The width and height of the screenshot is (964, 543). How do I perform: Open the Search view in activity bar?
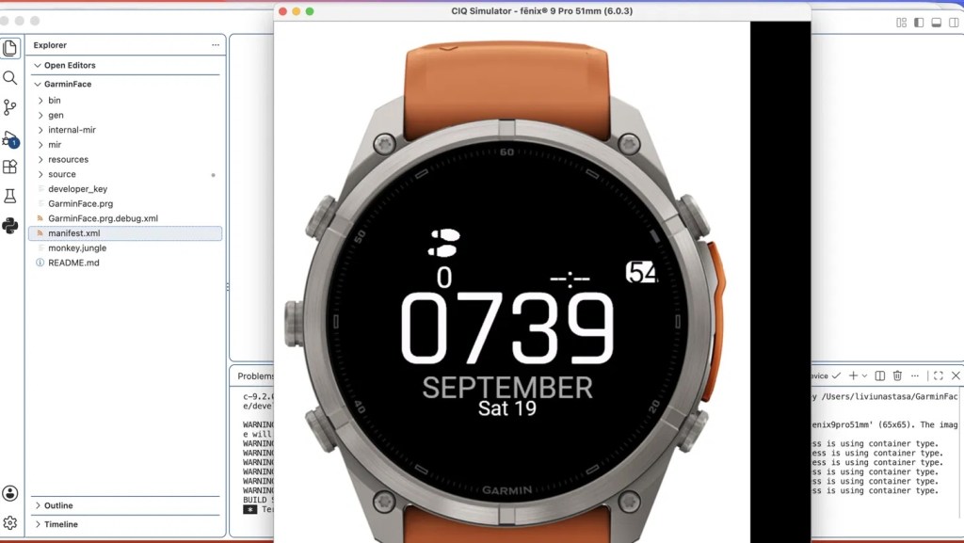pyautogui.click(x=9, y=78)
